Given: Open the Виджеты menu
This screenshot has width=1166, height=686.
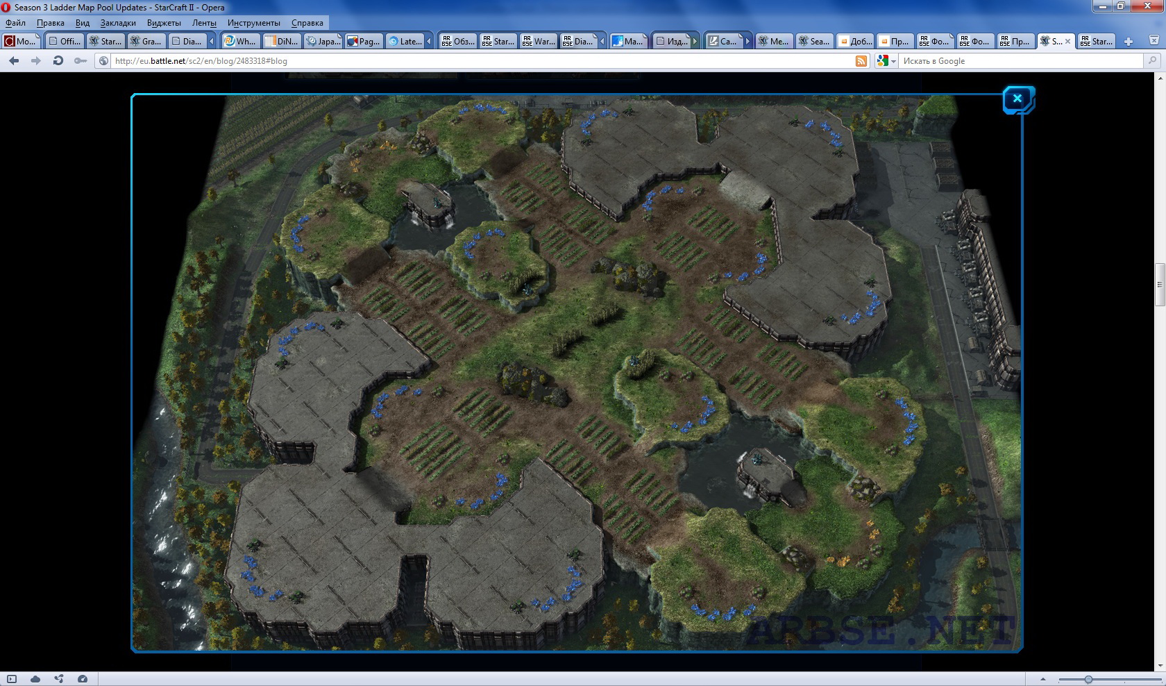Looking at the screenshot, I should tap(164, 23).
